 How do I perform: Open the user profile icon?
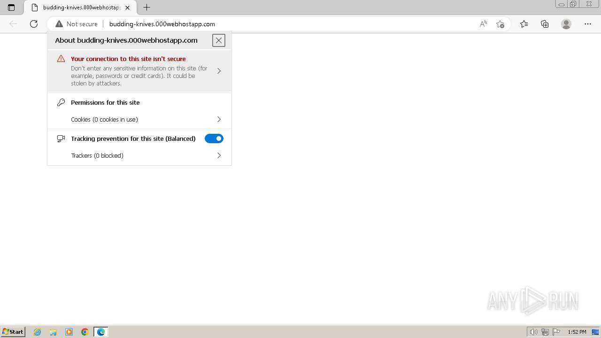[566, 24]
